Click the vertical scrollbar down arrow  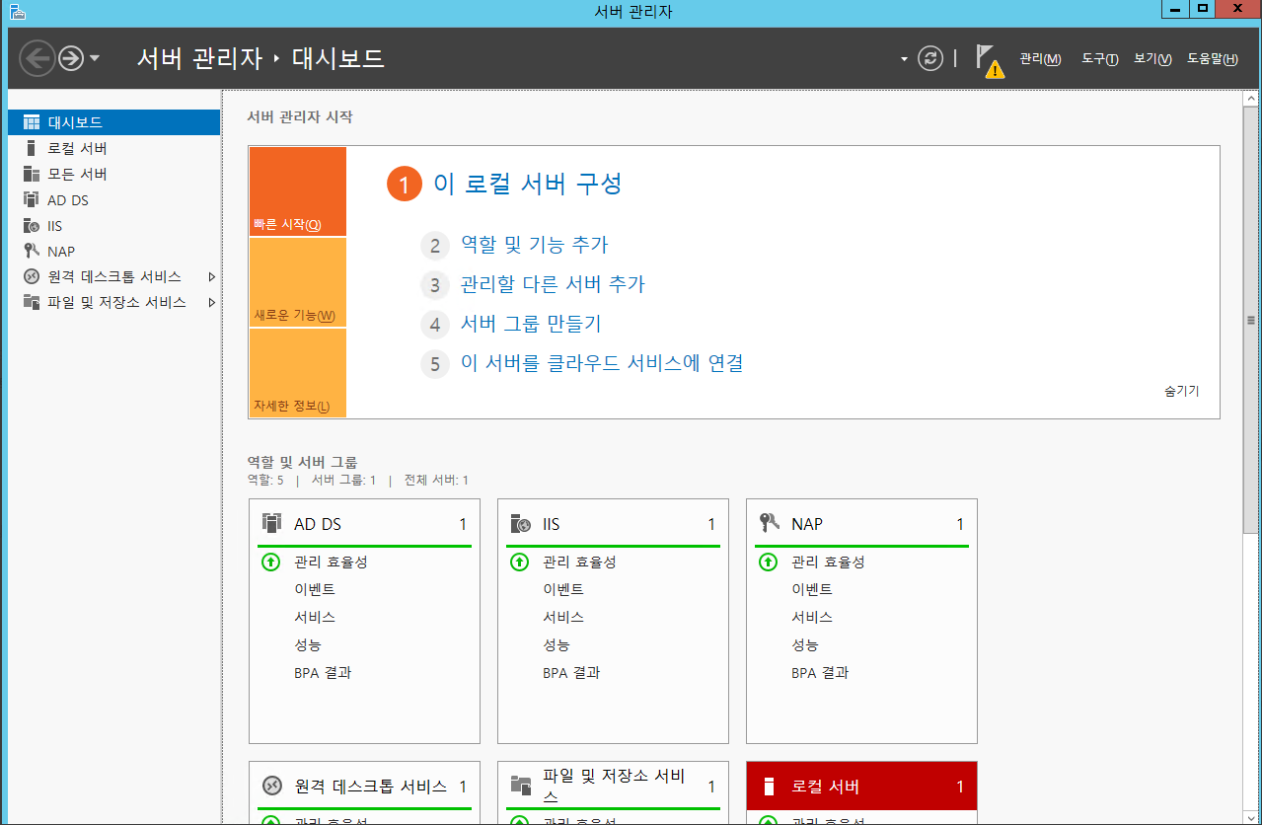click(x=1251, y=815)
